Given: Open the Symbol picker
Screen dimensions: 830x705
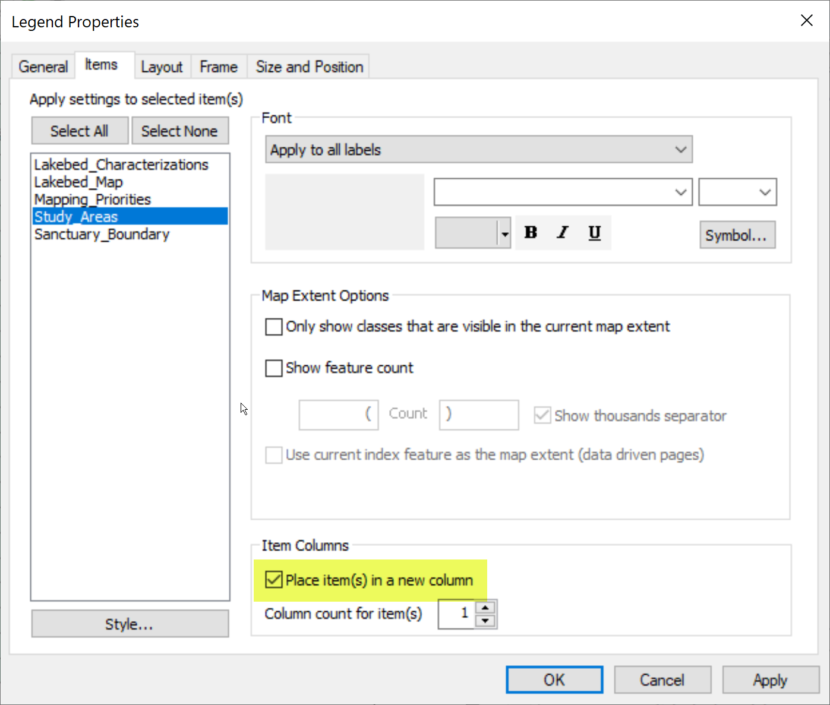Looking at the screenshot, I should 737,235.
